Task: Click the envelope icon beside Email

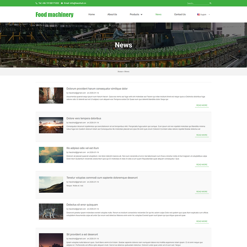Action: coord(62,3)
